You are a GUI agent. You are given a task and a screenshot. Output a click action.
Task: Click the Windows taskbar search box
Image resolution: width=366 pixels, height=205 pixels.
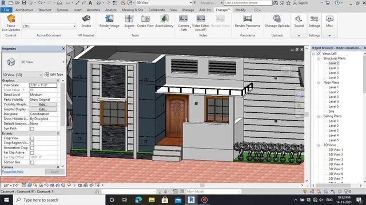pyautogui.click(x=59, y=200)
